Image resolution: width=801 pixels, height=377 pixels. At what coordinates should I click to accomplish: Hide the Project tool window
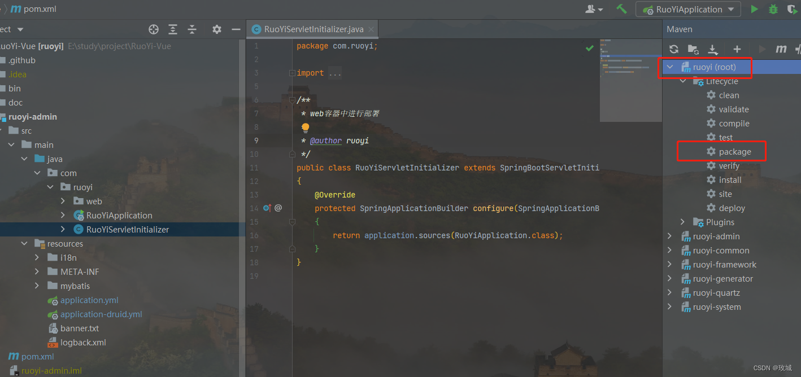tap(236, 29)
